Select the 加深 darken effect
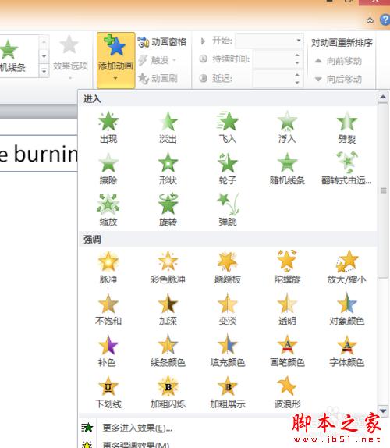The height and width of the screenshot is (448, 390). pyautogui.click(x=168, y=309)
